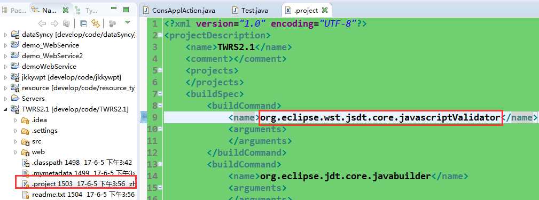This screenshot has height=200, width=539.
Task: Open the Test.java editor tab
Action: pyautogui.click(x=250, y=10)
